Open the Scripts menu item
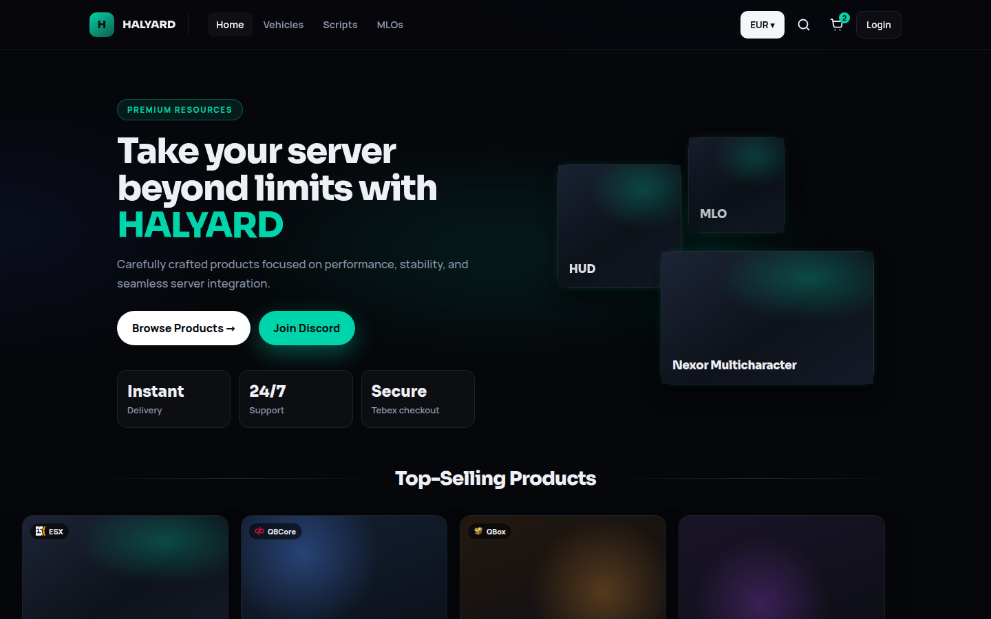 pos(340,25)
